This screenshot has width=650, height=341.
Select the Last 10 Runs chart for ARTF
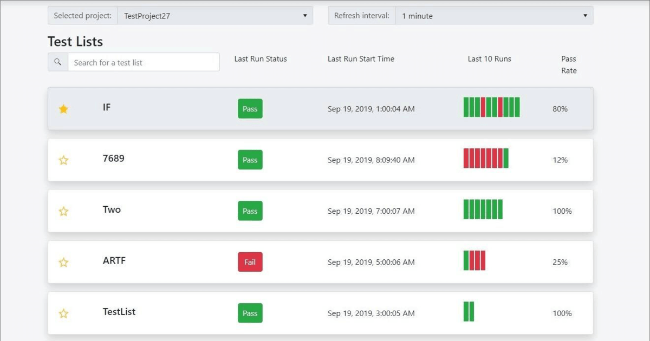pyautogui.click(x=474, y=260)
